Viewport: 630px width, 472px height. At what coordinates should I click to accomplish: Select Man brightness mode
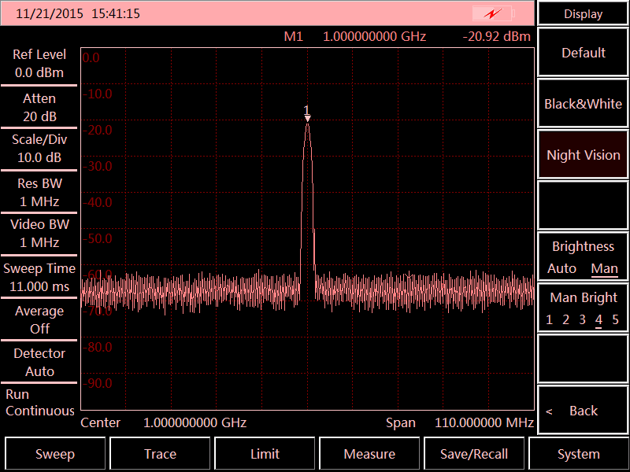pyautogui.click(x=604, y=269)
